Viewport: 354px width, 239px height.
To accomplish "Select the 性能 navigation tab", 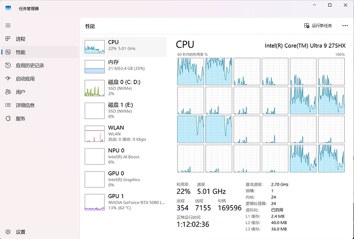I will click(x=21, y=52).
